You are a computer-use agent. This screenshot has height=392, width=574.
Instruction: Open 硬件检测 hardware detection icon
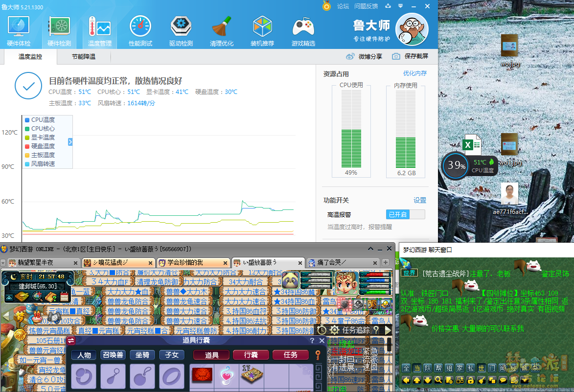pos(59,31)
